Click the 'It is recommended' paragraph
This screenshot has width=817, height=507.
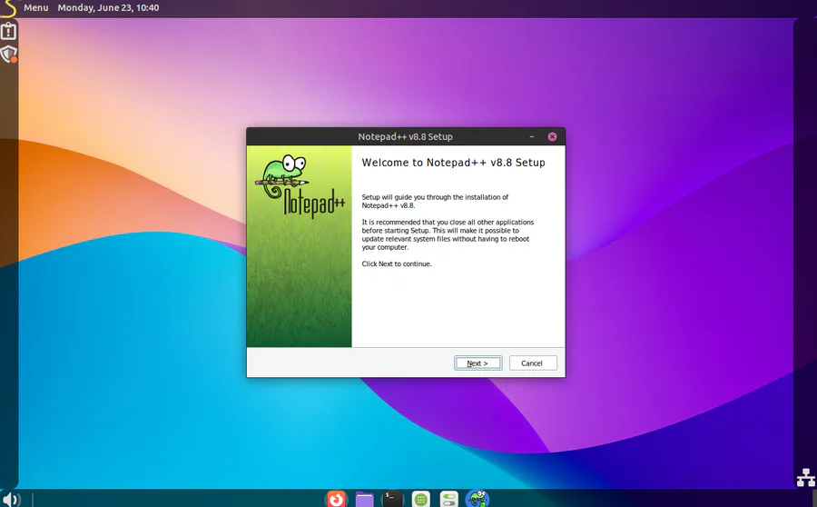(x=448, y=234)
